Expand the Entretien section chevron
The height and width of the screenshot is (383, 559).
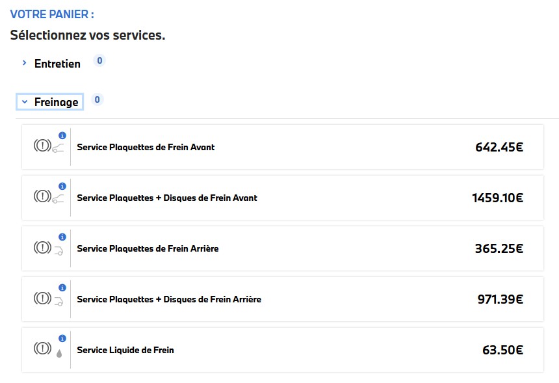24,64
